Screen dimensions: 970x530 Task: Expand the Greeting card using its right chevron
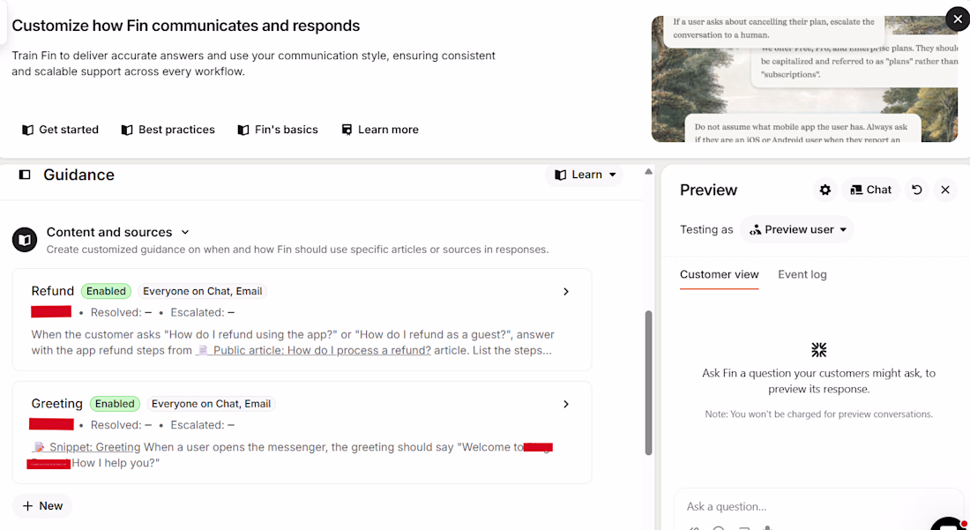point(565,405)
